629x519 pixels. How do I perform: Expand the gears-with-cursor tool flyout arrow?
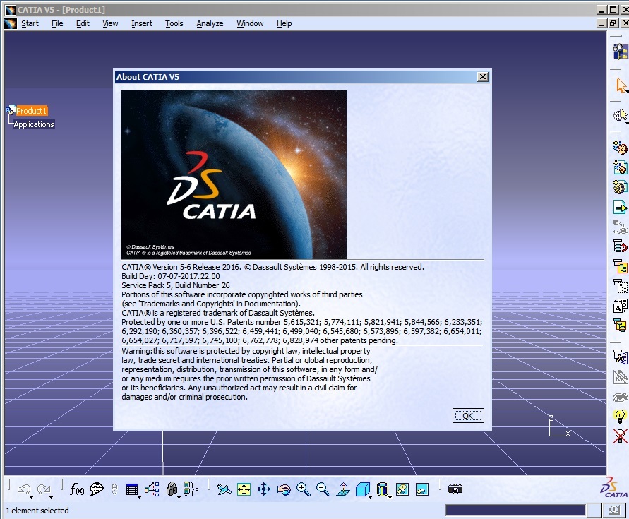pyautogui.click(x=627, y=123)
